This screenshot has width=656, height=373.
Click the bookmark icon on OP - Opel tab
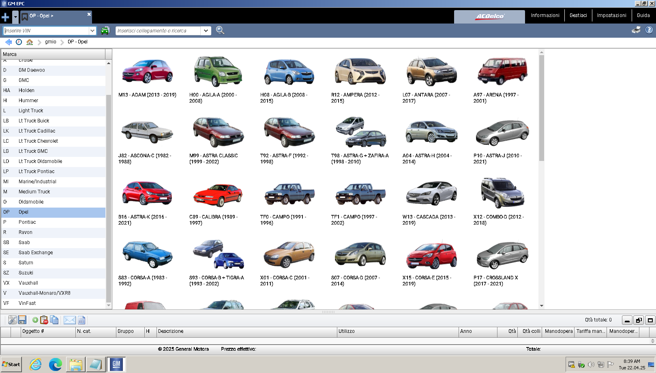click(25, 17)
